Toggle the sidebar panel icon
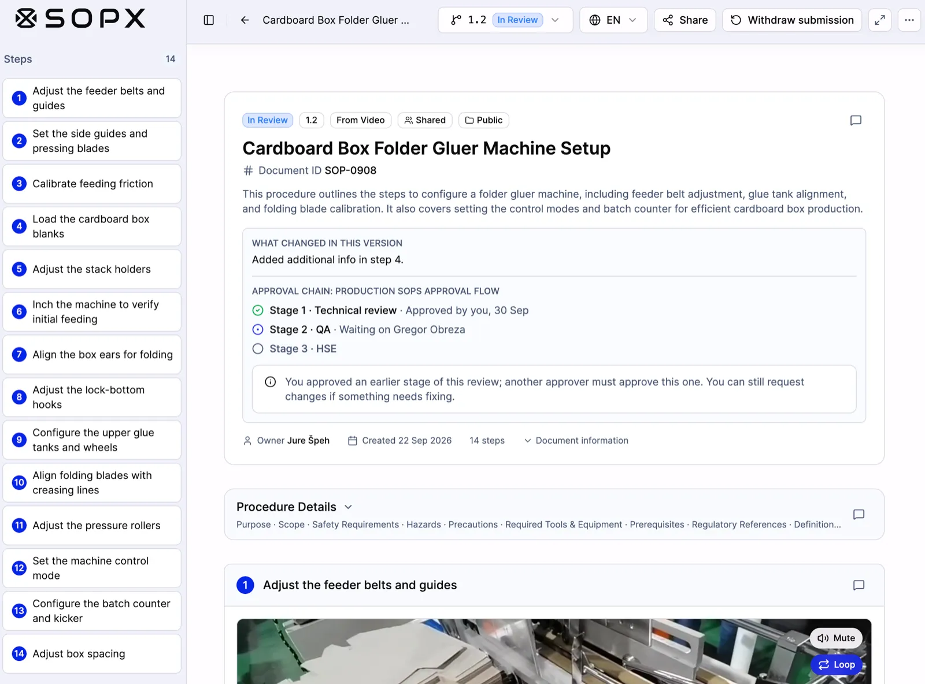925x684 pixels. [209, 20]
